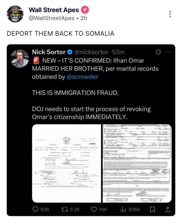Click the Wall Street Apes profile avatar
Image resolution: width=182 pixels, height=223 pixels.
point(15,14)
